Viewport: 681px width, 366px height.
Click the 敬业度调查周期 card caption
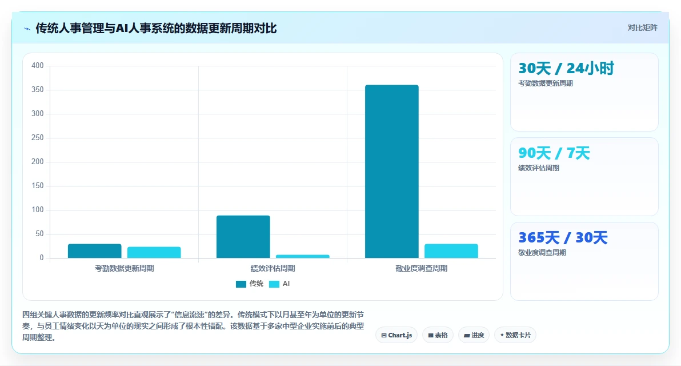(542, 253)
